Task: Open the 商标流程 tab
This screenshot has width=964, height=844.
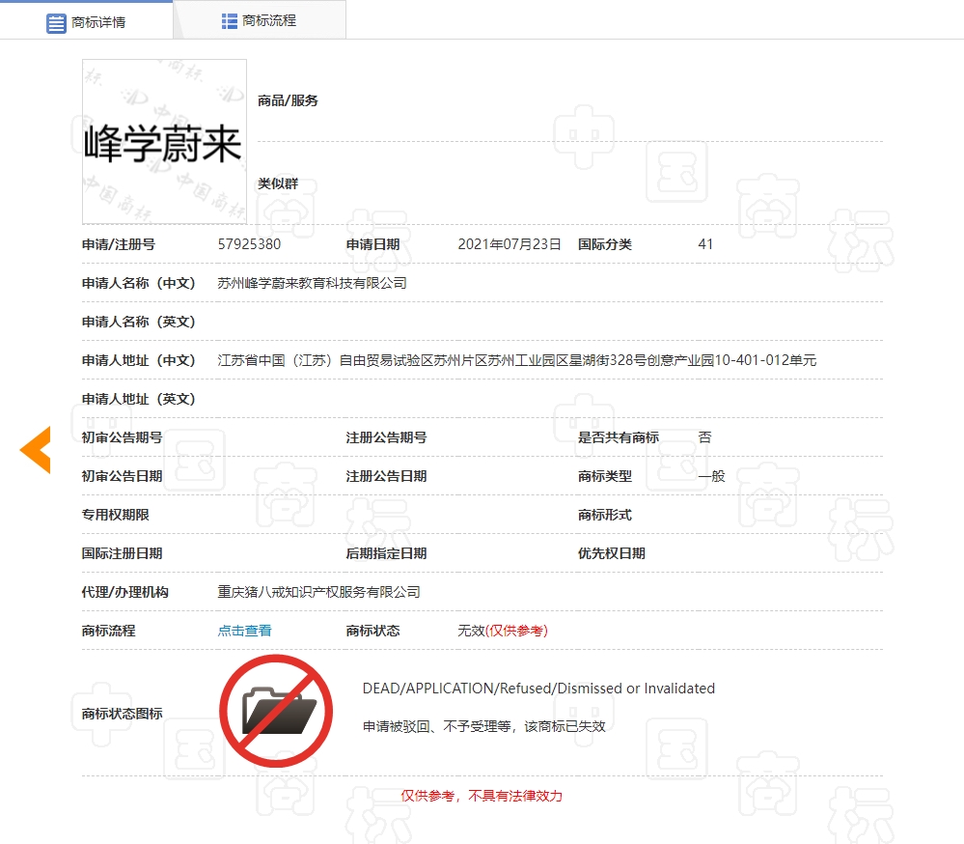Action: 260,21
